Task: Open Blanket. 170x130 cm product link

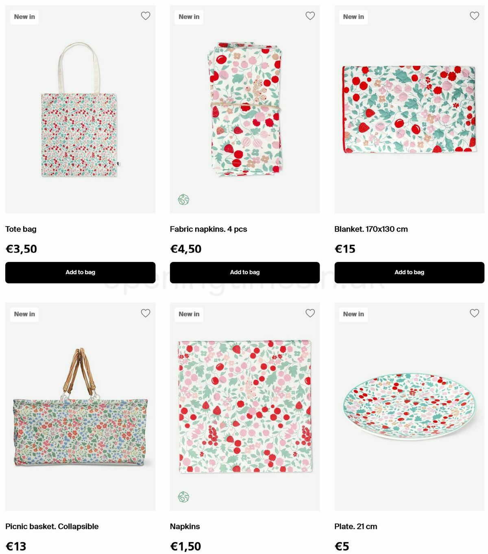Action: click(371, 229)
